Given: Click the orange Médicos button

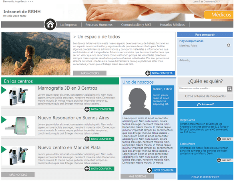Looking at the screenshot, I should coord(219,15).
